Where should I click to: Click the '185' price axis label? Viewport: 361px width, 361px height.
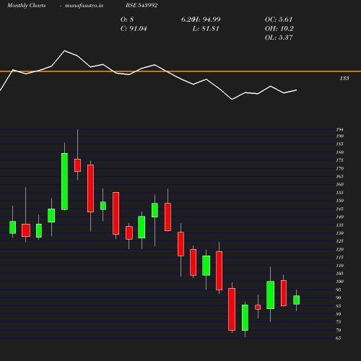pos(339,144)
